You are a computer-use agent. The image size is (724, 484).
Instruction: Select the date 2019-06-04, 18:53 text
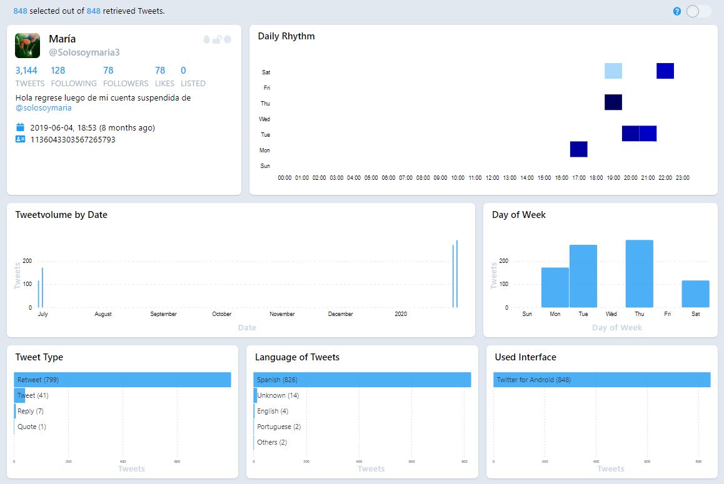pyautogui.click(x=63, y=128)
